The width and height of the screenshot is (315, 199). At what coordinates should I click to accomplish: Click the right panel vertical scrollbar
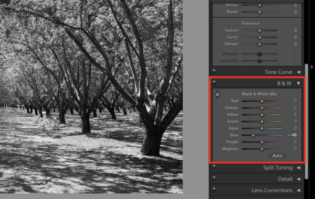(307, 121)
